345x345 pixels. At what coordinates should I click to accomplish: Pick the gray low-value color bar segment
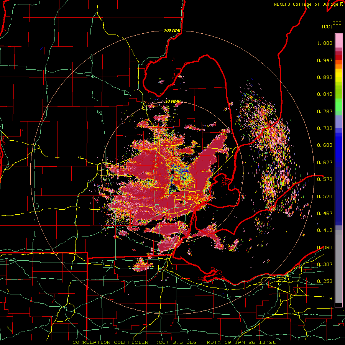pyautogui.click(x=338, y=266)
